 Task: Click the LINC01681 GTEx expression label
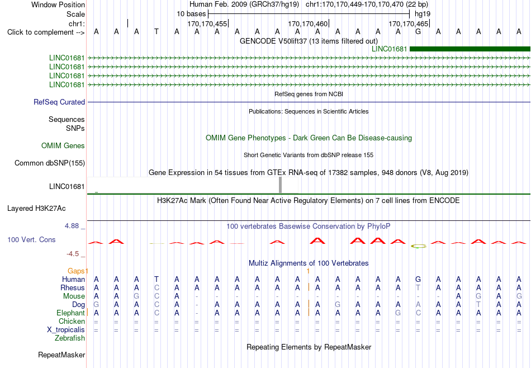coord(67,186)
